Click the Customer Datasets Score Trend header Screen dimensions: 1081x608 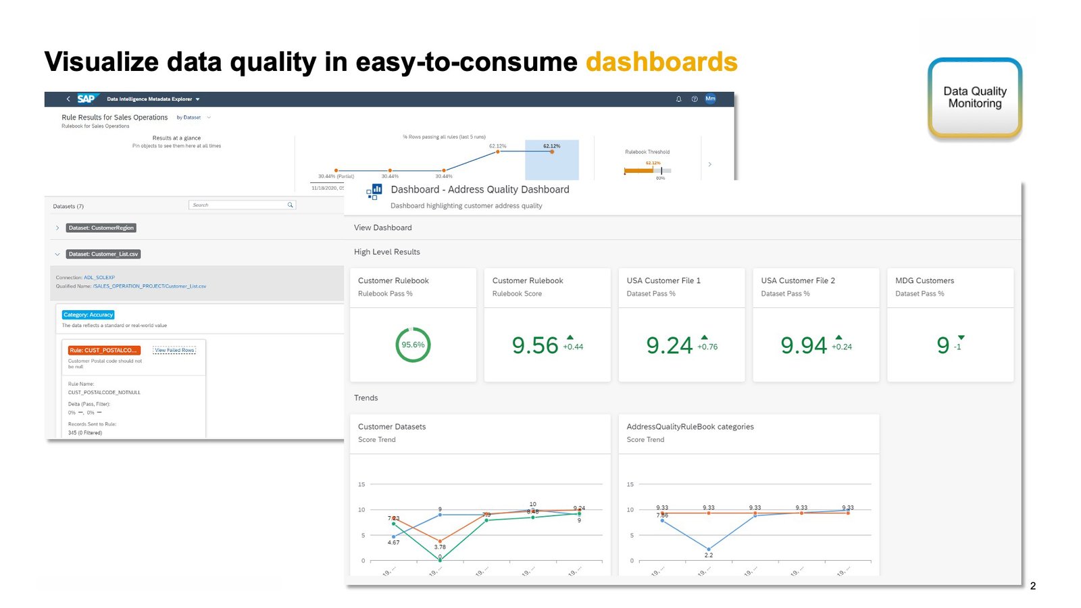[x=480, y=433]
